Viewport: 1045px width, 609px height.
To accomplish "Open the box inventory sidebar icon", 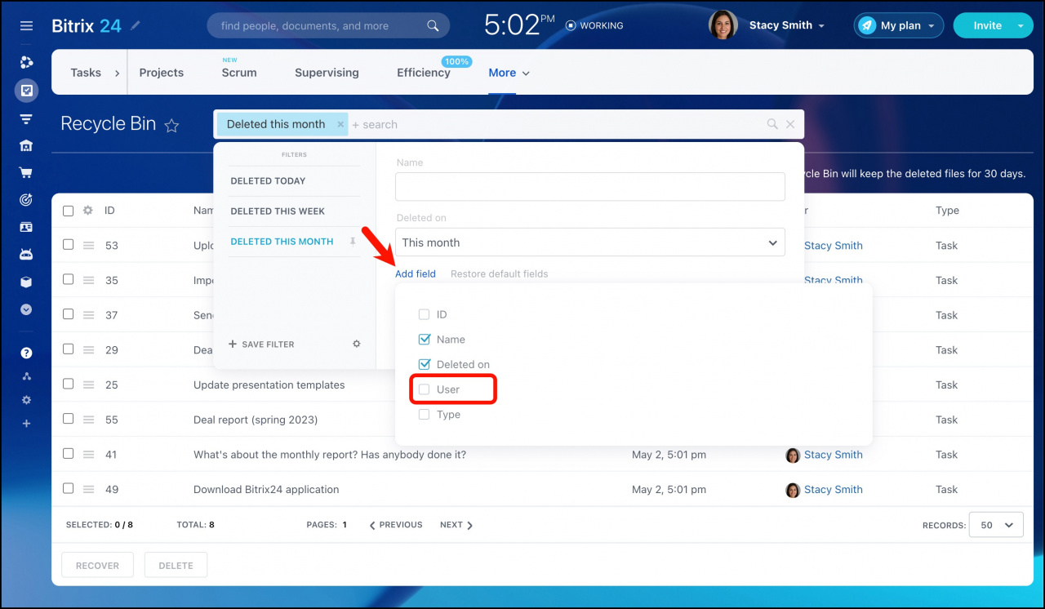I will click(26, 282).
